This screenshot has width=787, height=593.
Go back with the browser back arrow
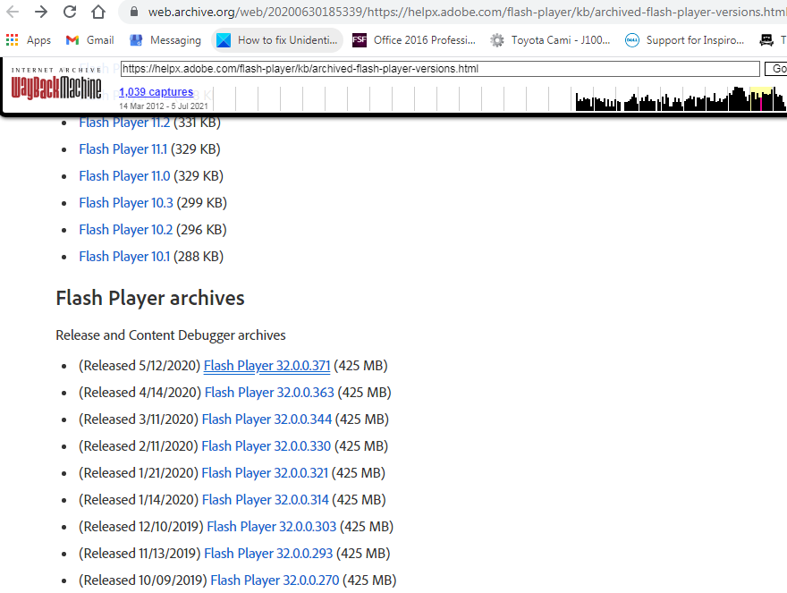(x=13, y=12)
